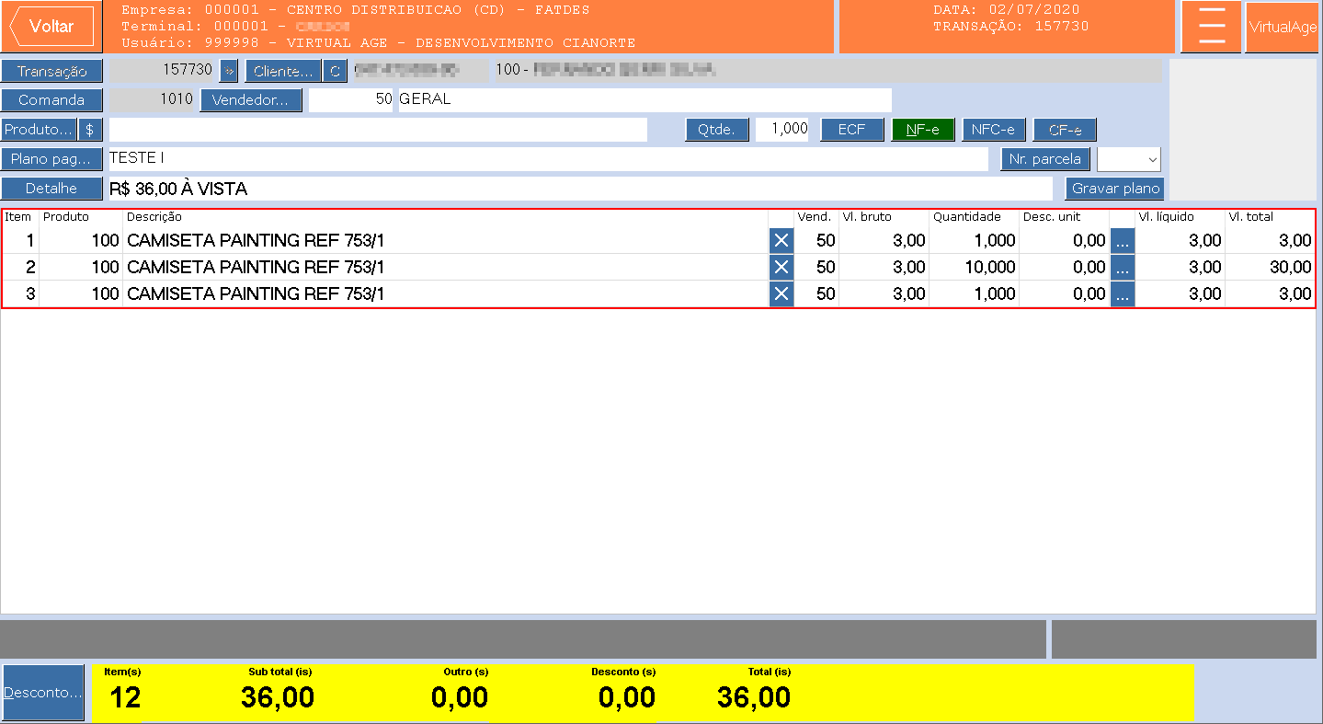Click the seller code field showing 50
The width and height of the screenshot is (1323, 724).
[x=351, y=99]
